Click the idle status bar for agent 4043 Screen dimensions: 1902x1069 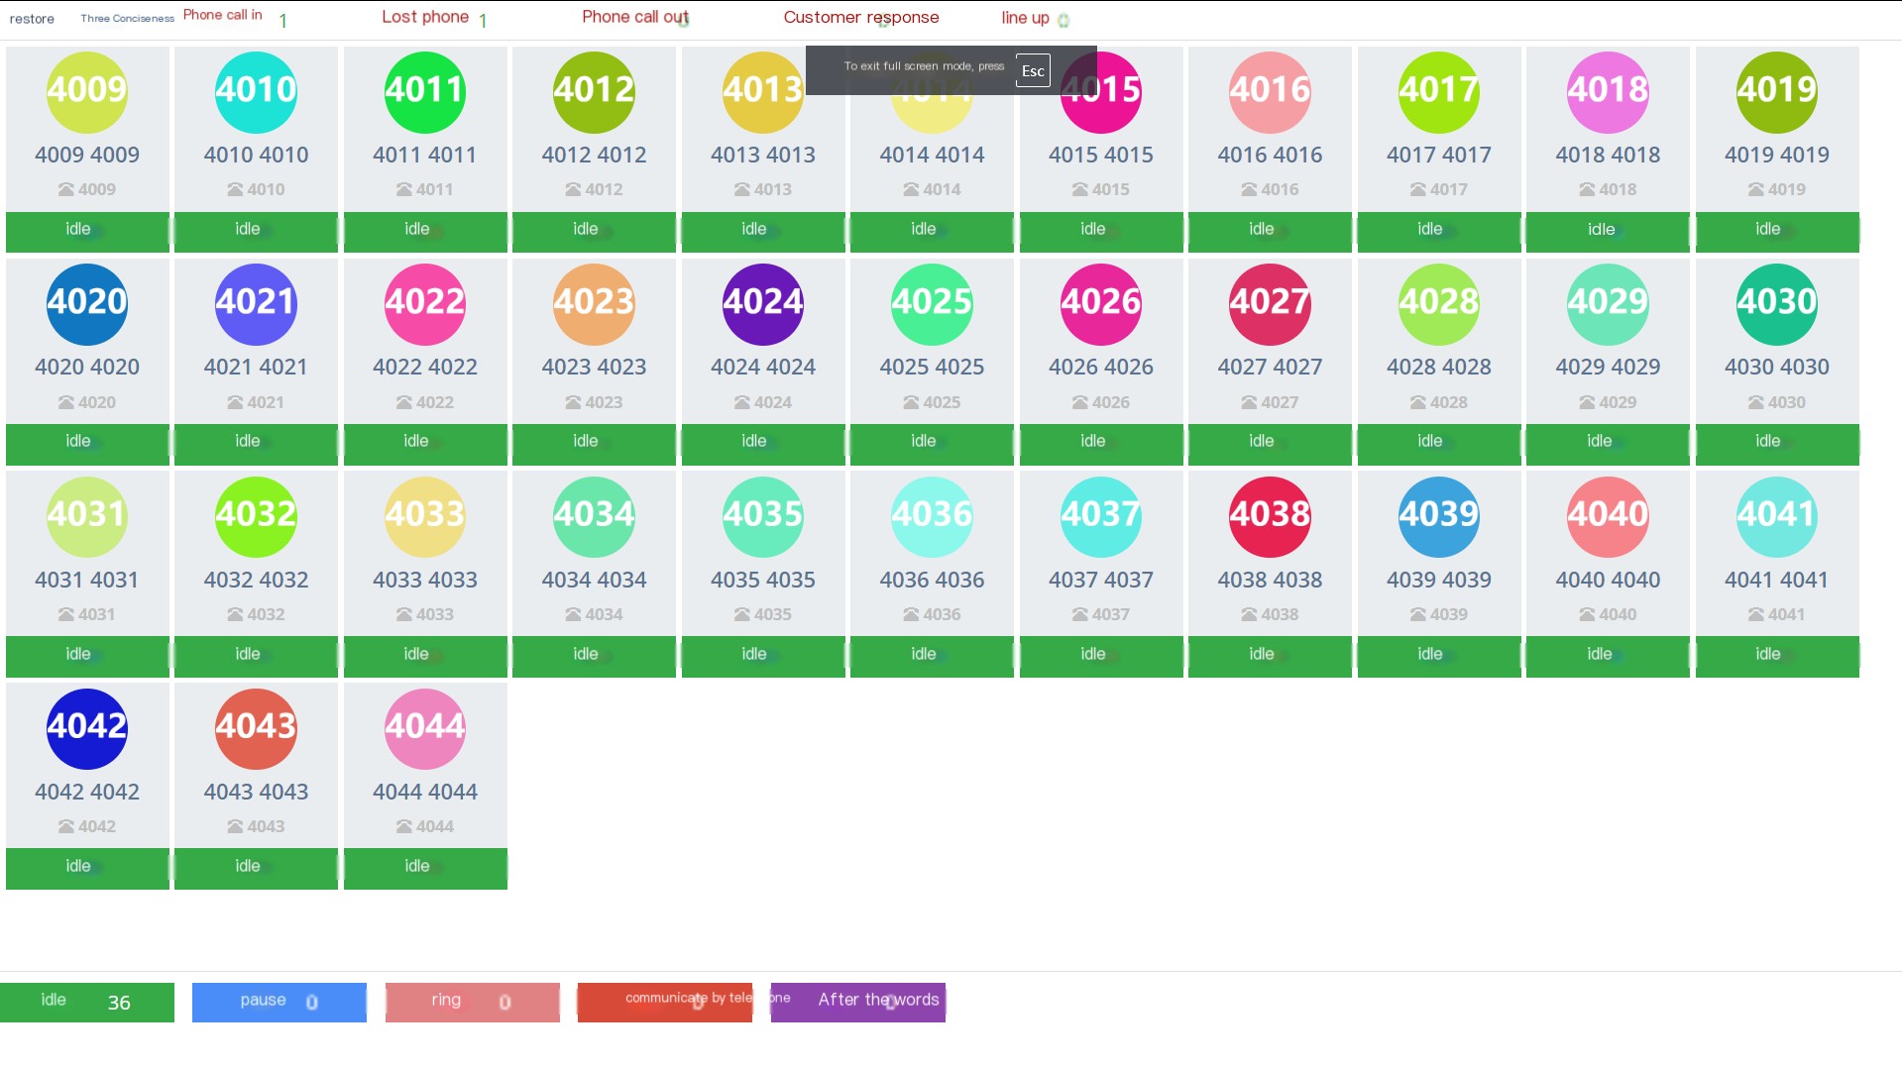click(256, 868)
